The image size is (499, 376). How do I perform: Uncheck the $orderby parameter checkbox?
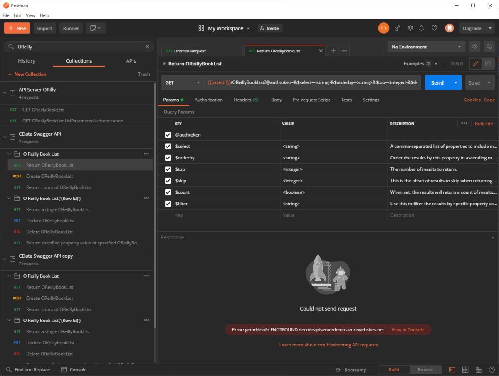pos(168,158)
